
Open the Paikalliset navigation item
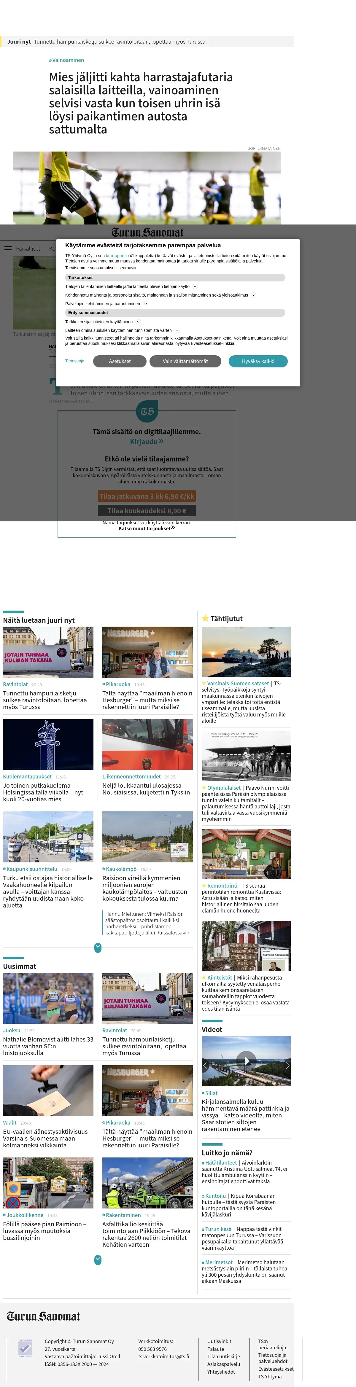click(x=28, y=249)
